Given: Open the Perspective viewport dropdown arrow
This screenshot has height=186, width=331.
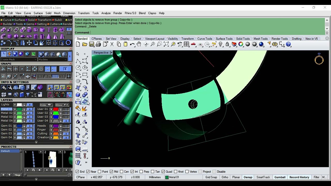Looking at the screenshot, I should tap(111, 53).
